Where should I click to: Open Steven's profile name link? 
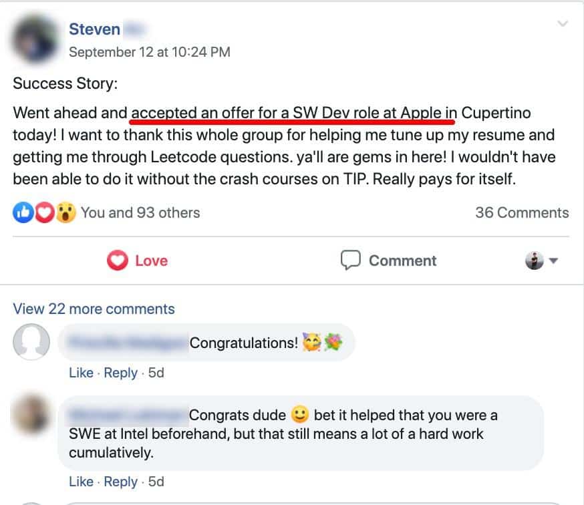tap(95, 29)
